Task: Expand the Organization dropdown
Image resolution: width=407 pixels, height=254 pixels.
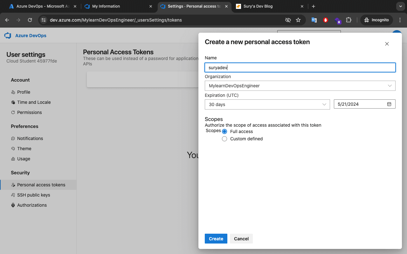Action: click(x=300, y=86)
